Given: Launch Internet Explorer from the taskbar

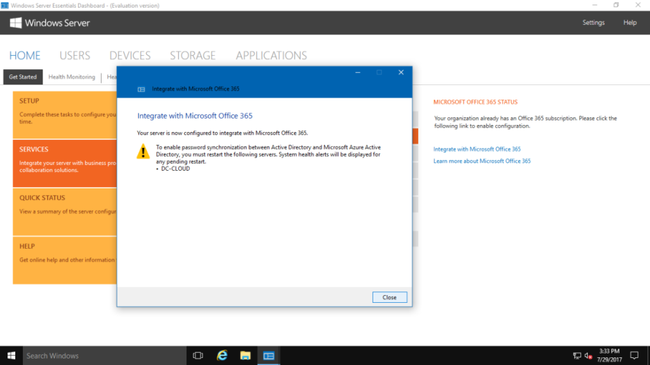Looking at the screenshot, I should coord(222,355).
